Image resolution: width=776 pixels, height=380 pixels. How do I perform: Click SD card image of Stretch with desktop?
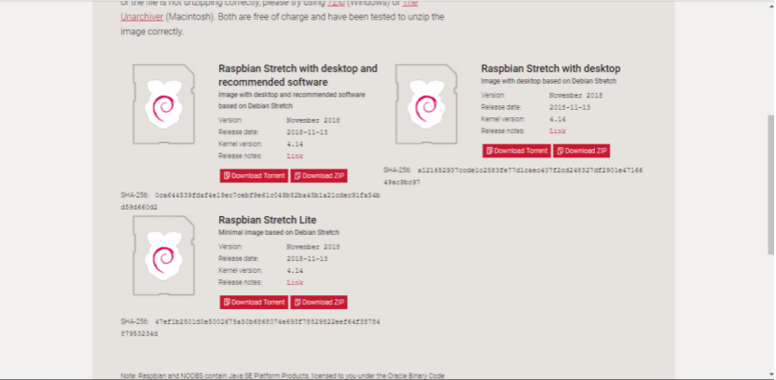pos(426,104)
